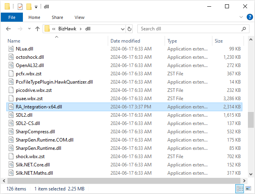Click the horizontal scrollbar right arrow
255x194 pixels.
[x=244, y=181]
